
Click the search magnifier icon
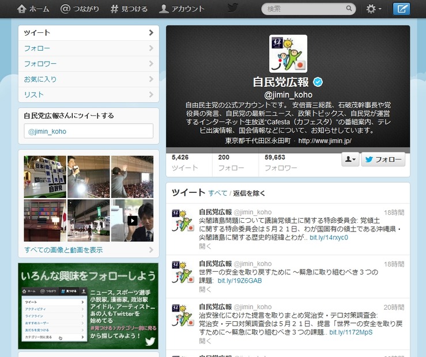coord(349,9)
